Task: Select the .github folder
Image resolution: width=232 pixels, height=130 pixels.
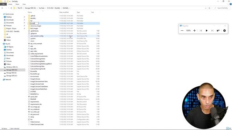Action: (33, 16)
